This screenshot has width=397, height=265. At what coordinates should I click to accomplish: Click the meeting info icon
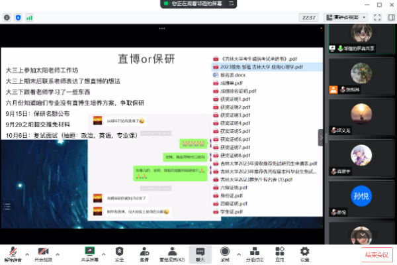7,17
